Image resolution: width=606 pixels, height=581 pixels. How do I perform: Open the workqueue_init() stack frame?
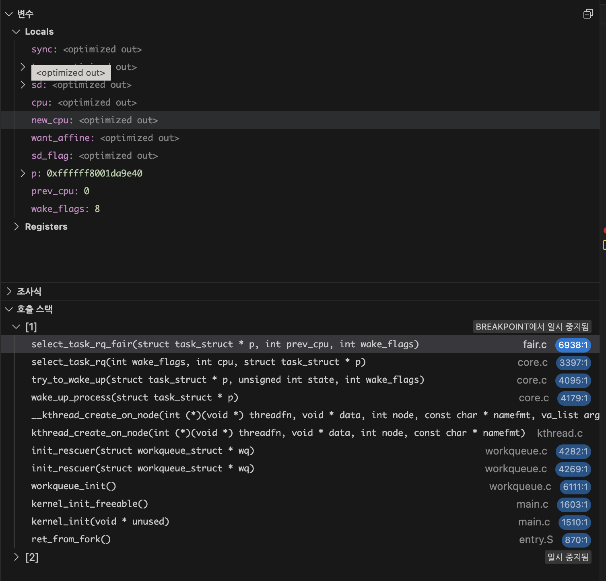coord(300,486)
